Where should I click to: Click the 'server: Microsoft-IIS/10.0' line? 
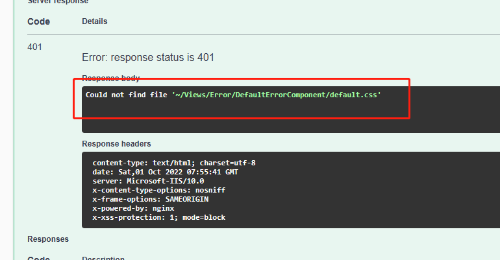[149, 181]
